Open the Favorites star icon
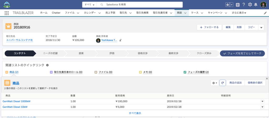 227,5
